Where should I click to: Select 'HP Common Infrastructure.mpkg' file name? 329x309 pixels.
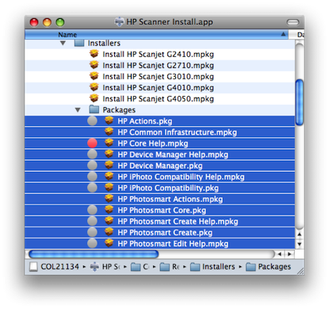(x=177, y=132)
